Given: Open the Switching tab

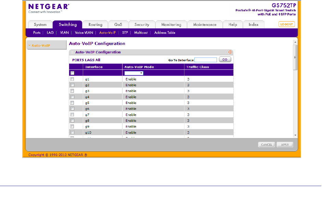Looking at the screenshot, I should pyautogui.click(x=67, y=25).
